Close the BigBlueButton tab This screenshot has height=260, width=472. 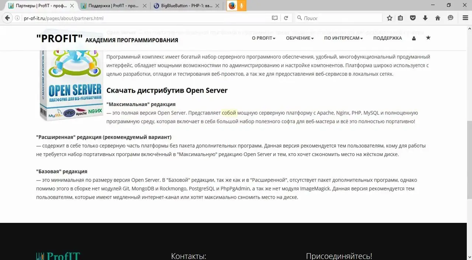click(x=217, y=6)
